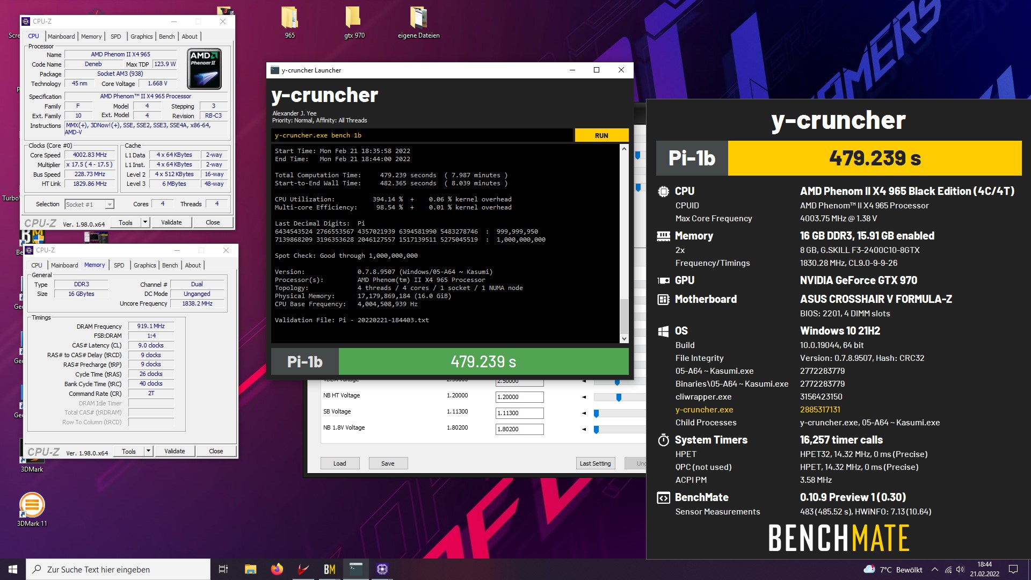Open File Explorer from the taskbar
Viewport: 1031px width, 580px height.
point(250,569)
